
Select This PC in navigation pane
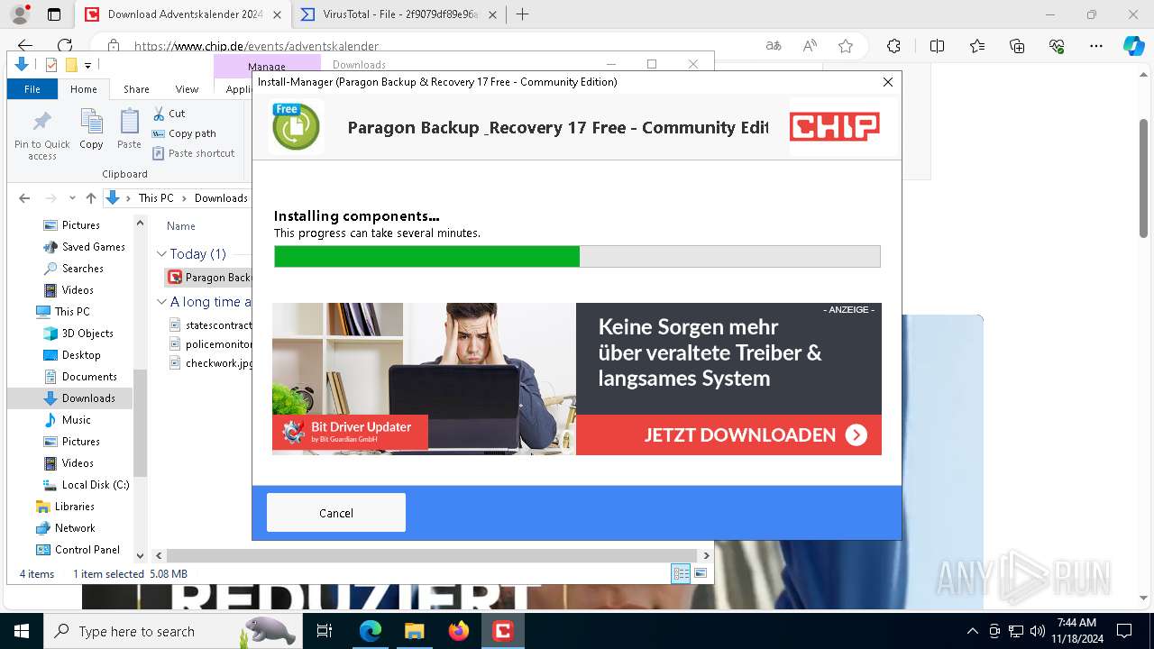[72, 312]
